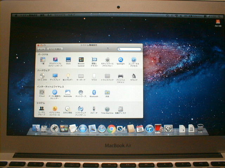The image size is (225, 168).
Task: Open the Aki HD drive on desktop
Action: pyautogui.click(x=218, y=23)
